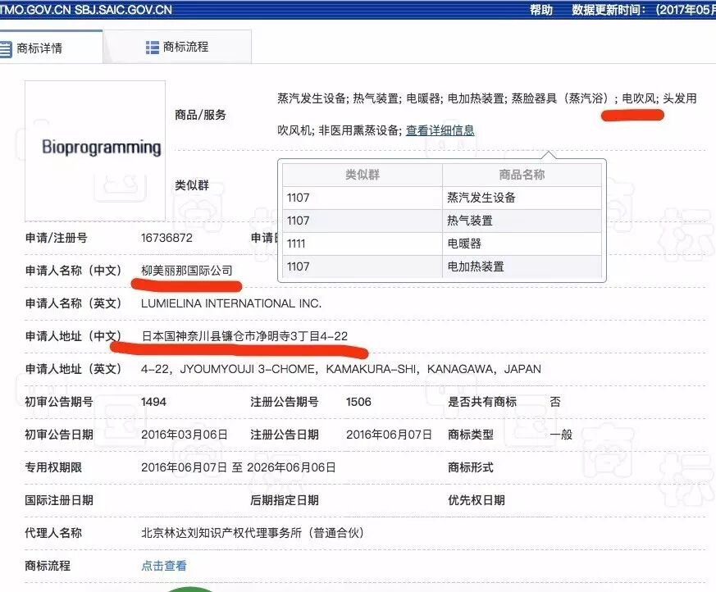Switch to the 商标流程 tab

[177, 47]
